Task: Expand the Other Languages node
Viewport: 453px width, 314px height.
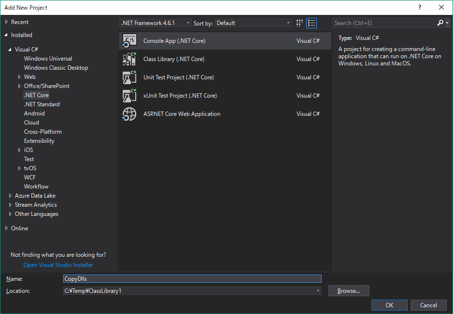Action: [10, 214]
